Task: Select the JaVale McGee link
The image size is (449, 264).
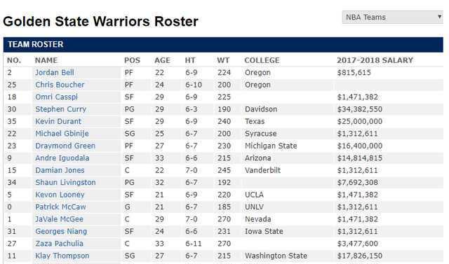Action: coord(59,219)
